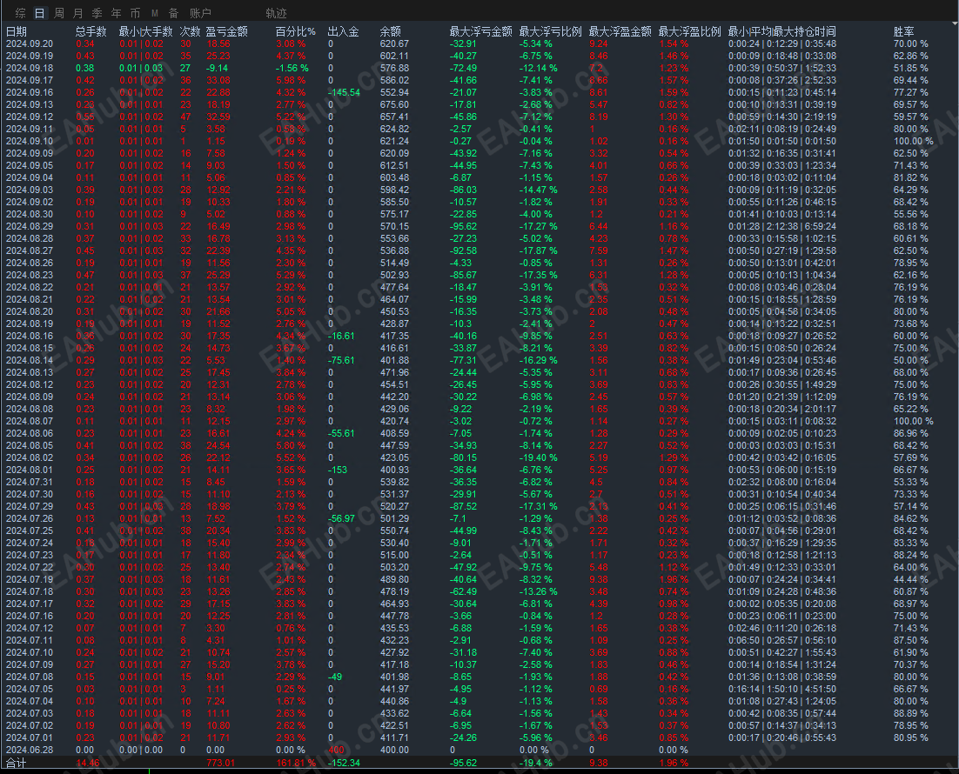Click the total profit 773.01 cell
959x774 pixels.
pyautogui.click(x=220, y=763)
